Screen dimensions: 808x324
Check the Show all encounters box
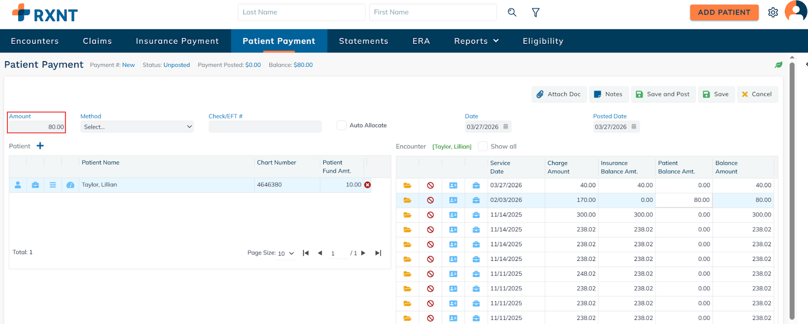[x=483, y=146]
